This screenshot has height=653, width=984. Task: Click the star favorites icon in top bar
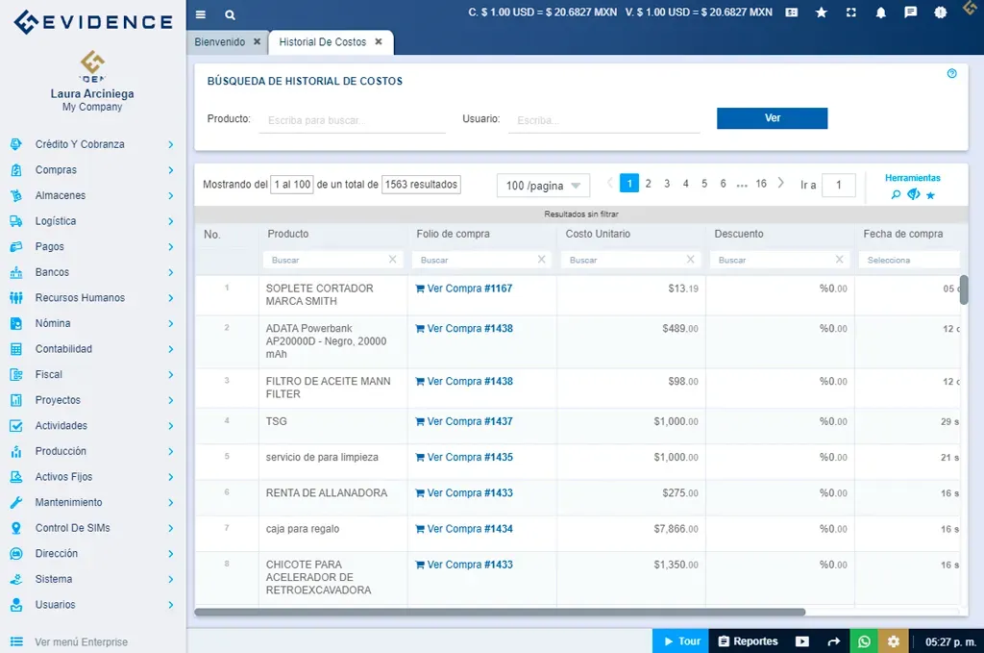pyautogui.click(x=821, y=12)
